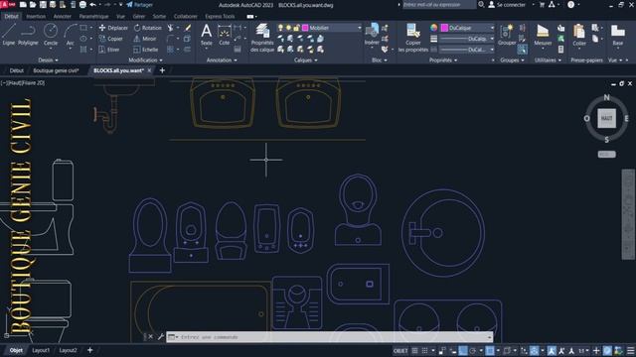Click the magenta DuCalque object color swatch
Screen dimensions: 636x357
(444, 28)
